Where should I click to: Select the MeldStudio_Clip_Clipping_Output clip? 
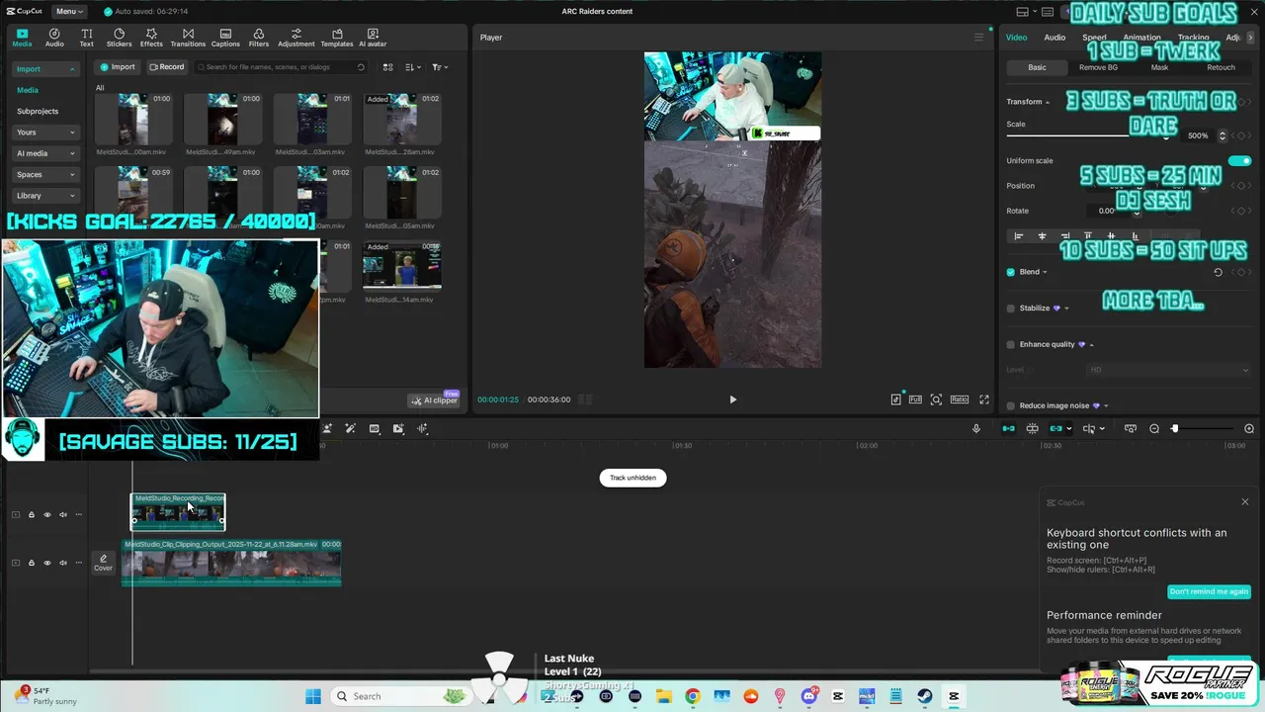231,562
